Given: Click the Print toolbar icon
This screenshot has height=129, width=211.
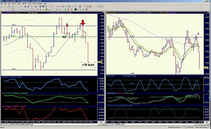Looking at the screenshot, I should [25, 6].
